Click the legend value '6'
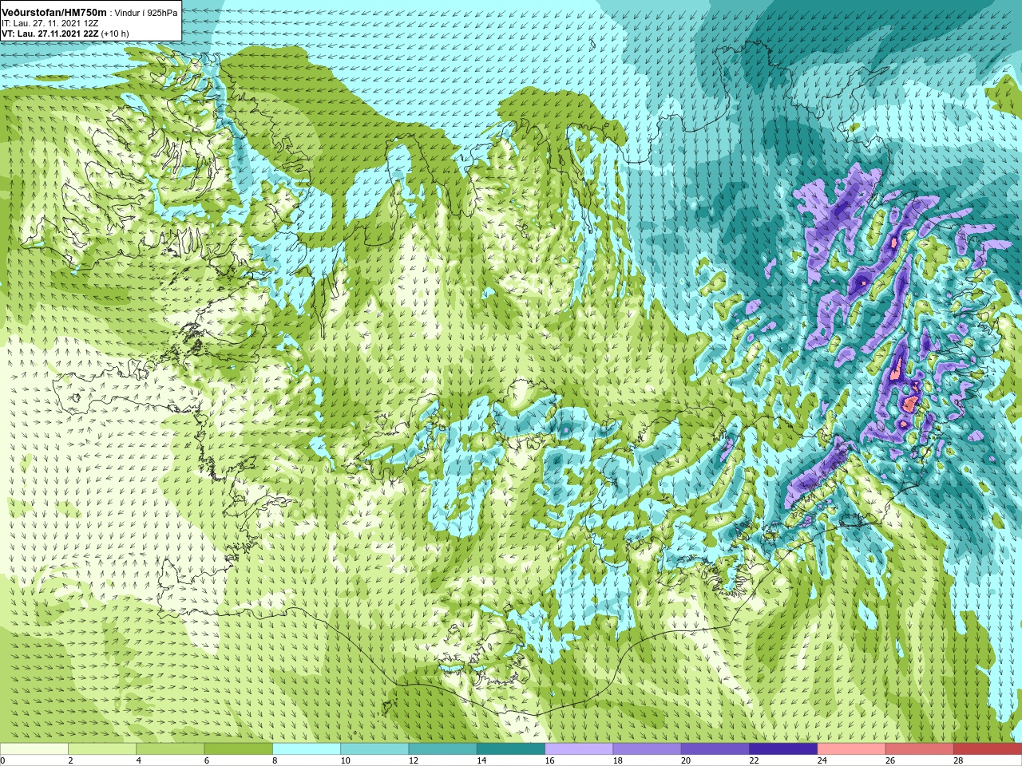The image size is (1022, 766). tap(207, 760)
